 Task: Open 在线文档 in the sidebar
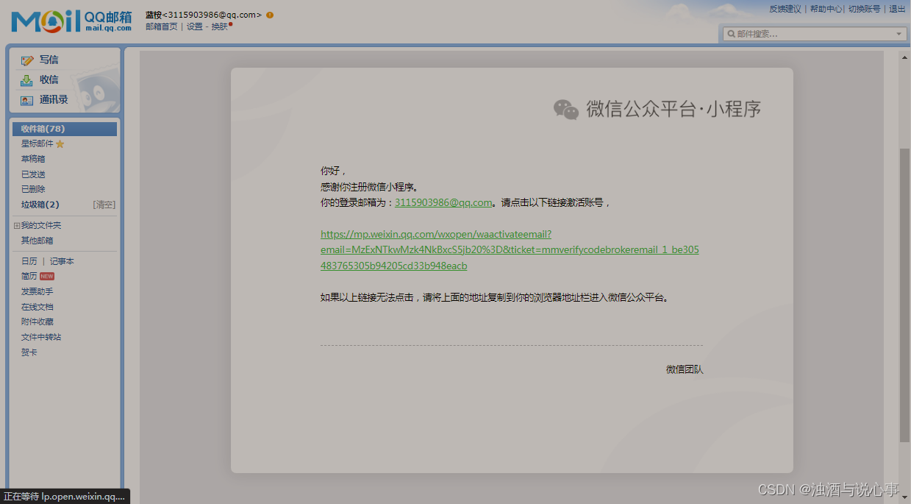(x=37, y=307)
